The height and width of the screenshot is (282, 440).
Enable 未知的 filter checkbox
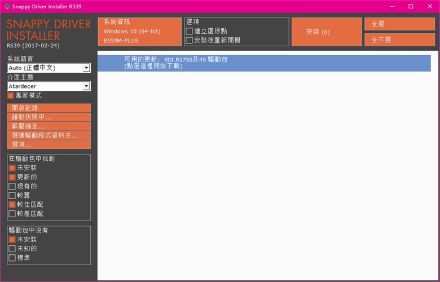click(12, 249)
